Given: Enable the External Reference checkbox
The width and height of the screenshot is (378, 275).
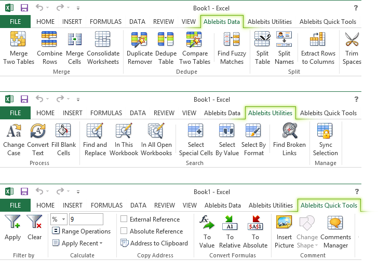Looking at the screenshot, I should click(x=124, y=219).
